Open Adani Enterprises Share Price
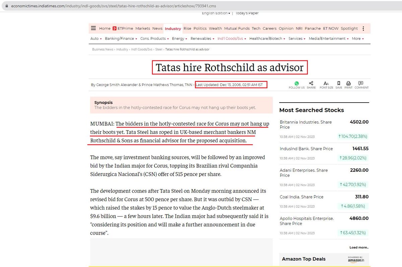 (x=304, y=173)
